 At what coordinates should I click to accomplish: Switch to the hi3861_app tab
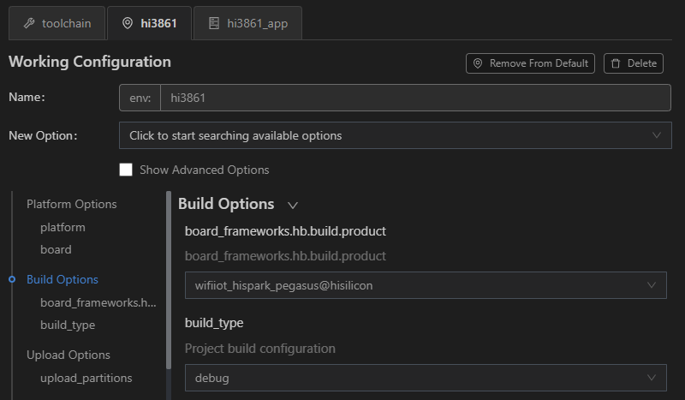coord(247,23)
